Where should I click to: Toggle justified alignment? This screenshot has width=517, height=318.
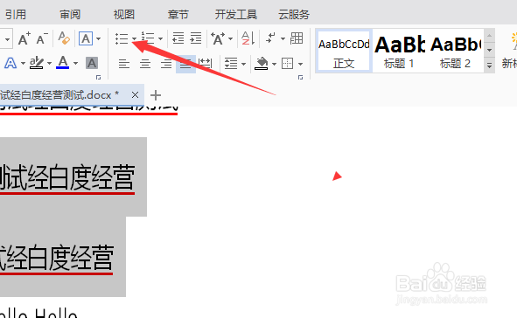(x=185, y=64)
